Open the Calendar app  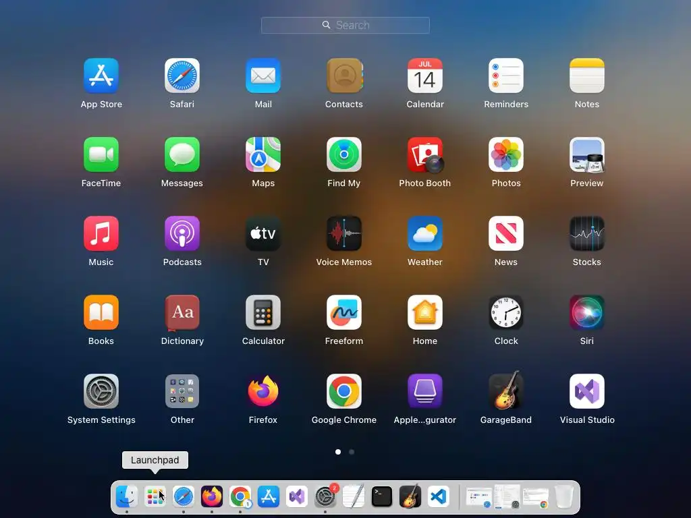click(425, 76)
